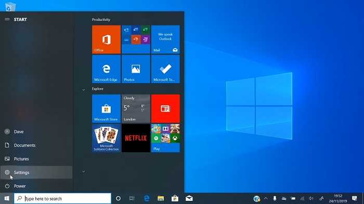Click the microphone tray icon
This screenshot has height=204, width=364.
(275, 199)
